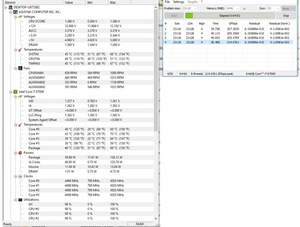The height and width of the screenshot is (227, 300).
Task: Click the Intel Core i7 6700K chip icon
Action: (x=15, y=92)
